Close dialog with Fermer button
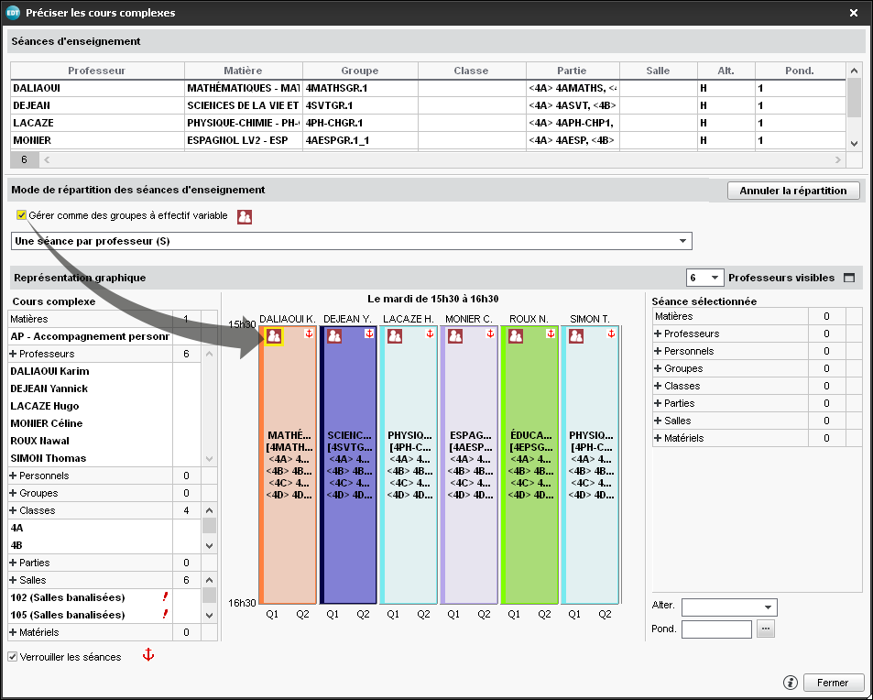Viewport: 873px width, 700px height. click(x=833, y=683)
